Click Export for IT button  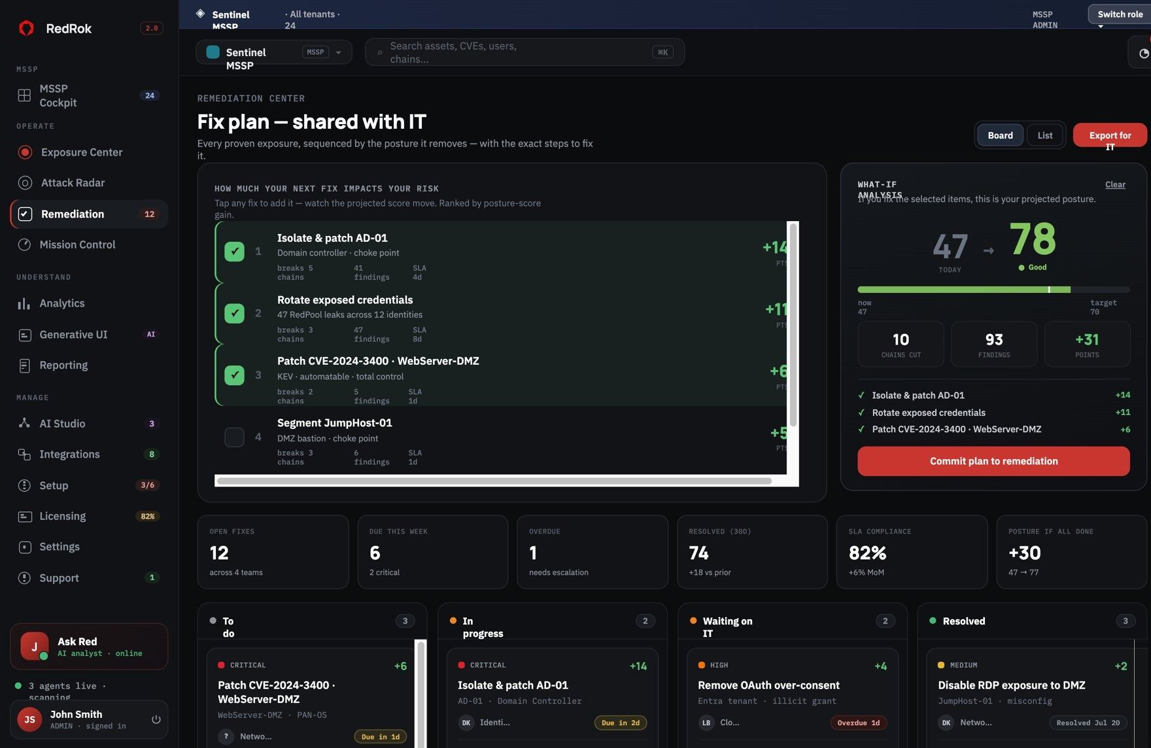pos(1110,135)
